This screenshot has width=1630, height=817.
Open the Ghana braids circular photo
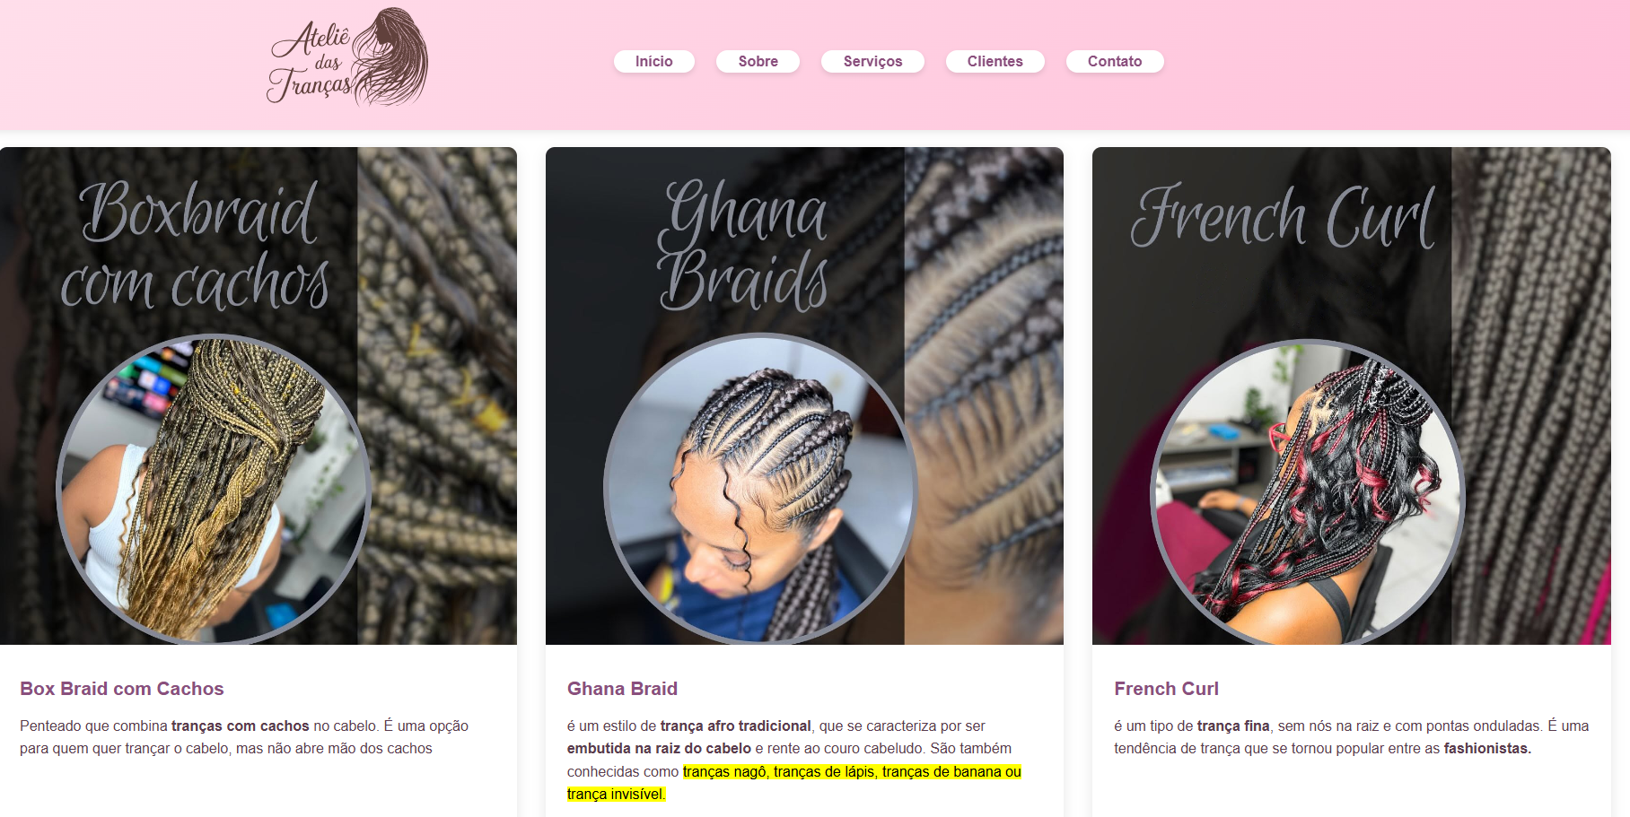click(760, 490)
